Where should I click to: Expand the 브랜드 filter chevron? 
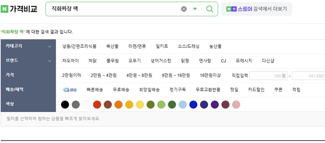click(x=49, y=61)
